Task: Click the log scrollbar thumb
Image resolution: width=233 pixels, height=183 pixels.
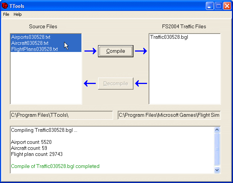Action: tap(217, 149)
